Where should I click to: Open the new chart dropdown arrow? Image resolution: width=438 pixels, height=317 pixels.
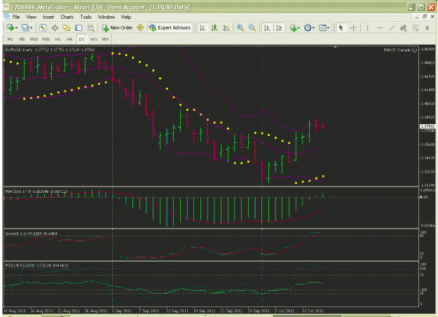click(16, 28)
